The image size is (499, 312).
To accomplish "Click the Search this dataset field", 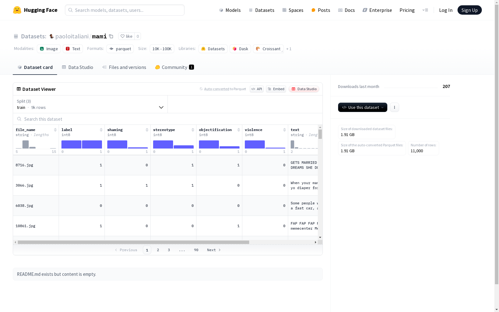I will pyautogui.click(x=168, y=119).
